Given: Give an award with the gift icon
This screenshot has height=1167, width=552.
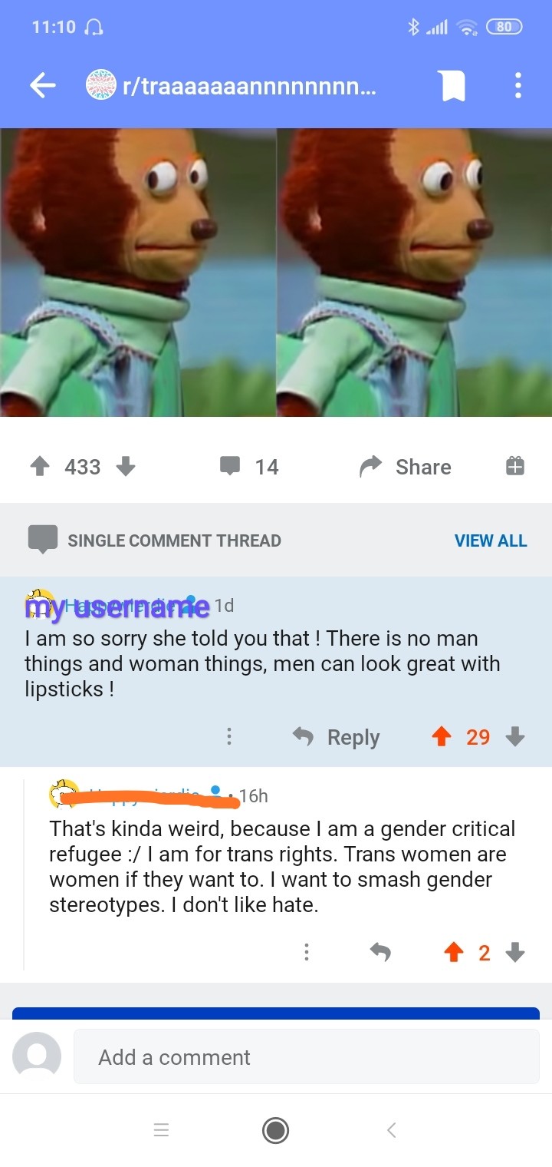Looking at the screenshot, I should pos(515,466).
